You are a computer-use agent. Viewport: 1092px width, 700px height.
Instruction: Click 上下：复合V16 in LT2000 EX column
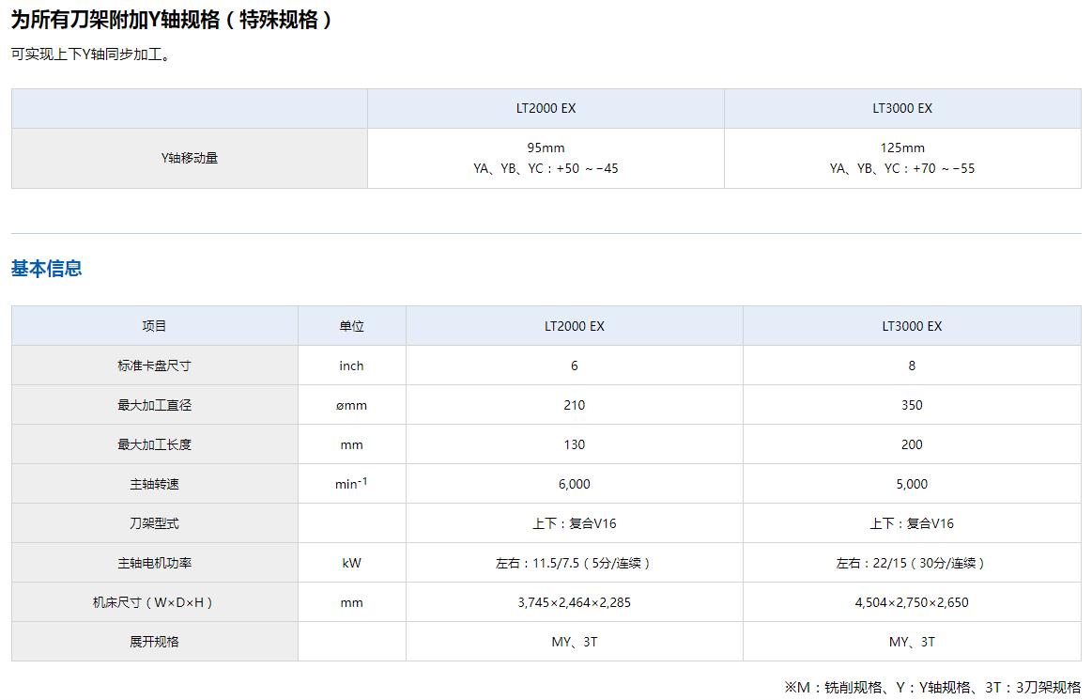575,523
